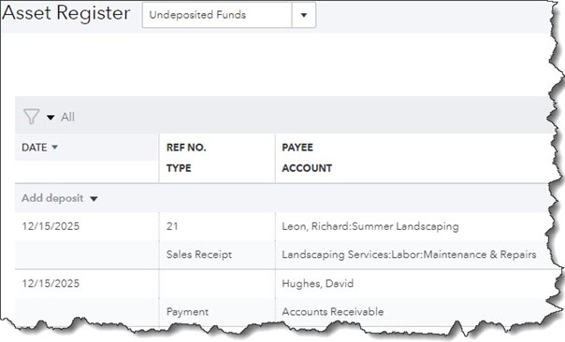565x342 pixels.
Task: Select the REF NO. column header
Action: point(186,148)
